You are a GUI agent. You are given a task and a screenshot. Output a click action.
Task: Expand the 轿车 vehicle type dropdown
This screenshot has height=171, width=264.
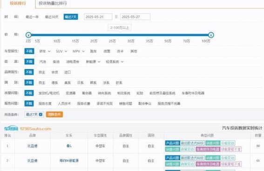point(45,51)
